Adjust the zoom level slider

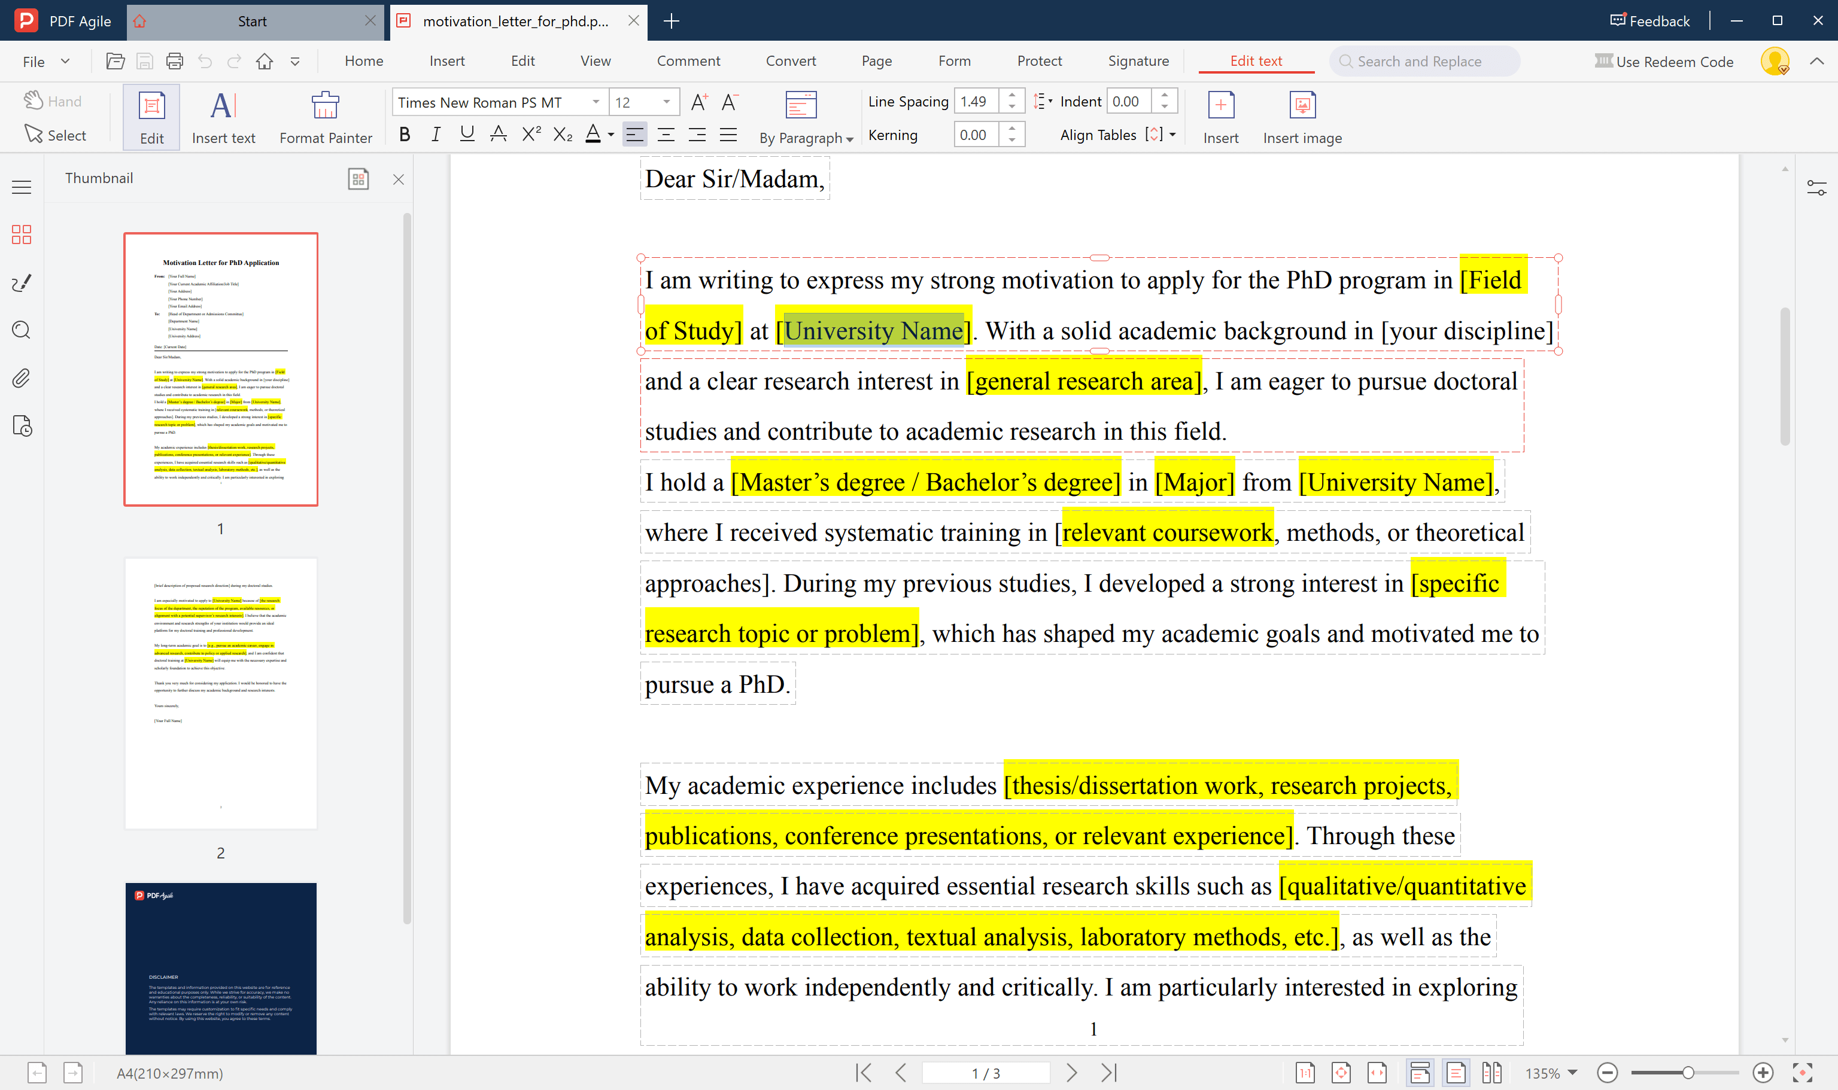point(1686,1073)
